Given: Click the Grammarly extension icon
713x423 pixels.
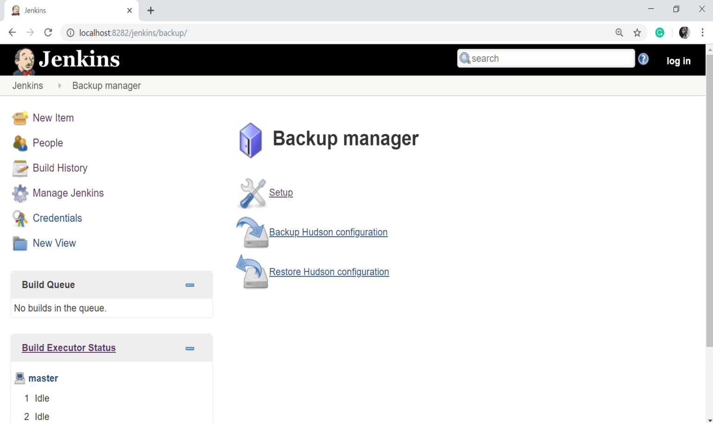Looking at the screenshot, I should tap(660, 33).
